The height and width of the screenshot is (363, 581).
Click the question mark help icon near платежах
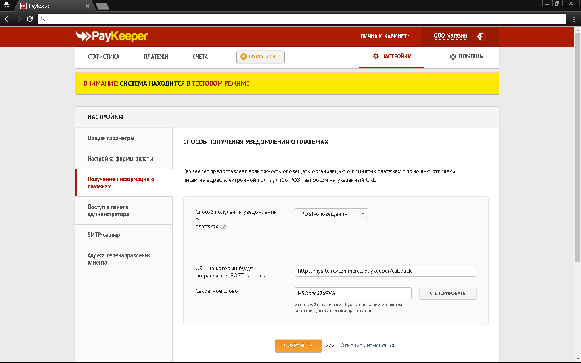click(224, 227)
